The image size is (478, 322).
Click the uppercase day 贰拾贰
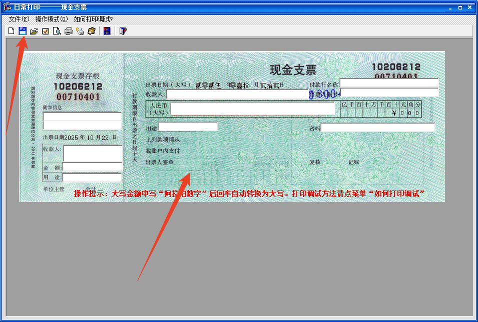point(269,85)
